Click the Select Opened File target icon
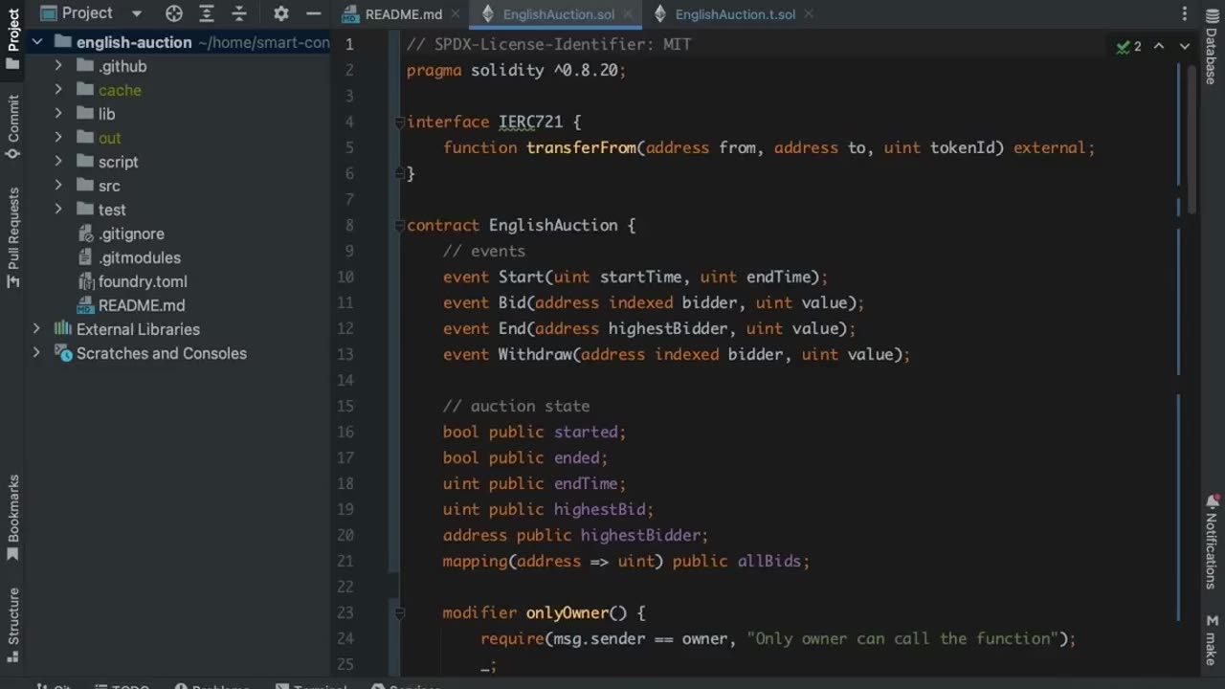This screenshot has height=689, width=1225. point(174,13)
